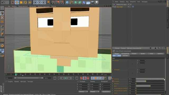169x95 pixels.
Task: Click stepper arrows of the 55 % field
Action: (135, 81)
